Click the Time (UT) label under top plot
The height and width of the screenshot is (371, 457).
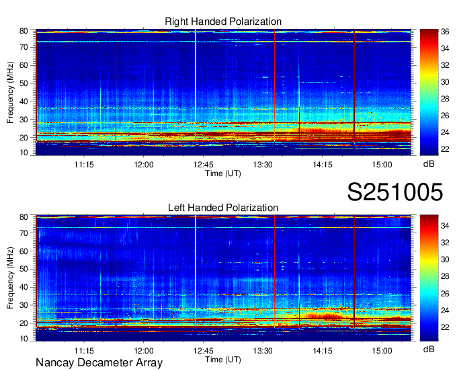pyautogui.click(x=223, y=173)
